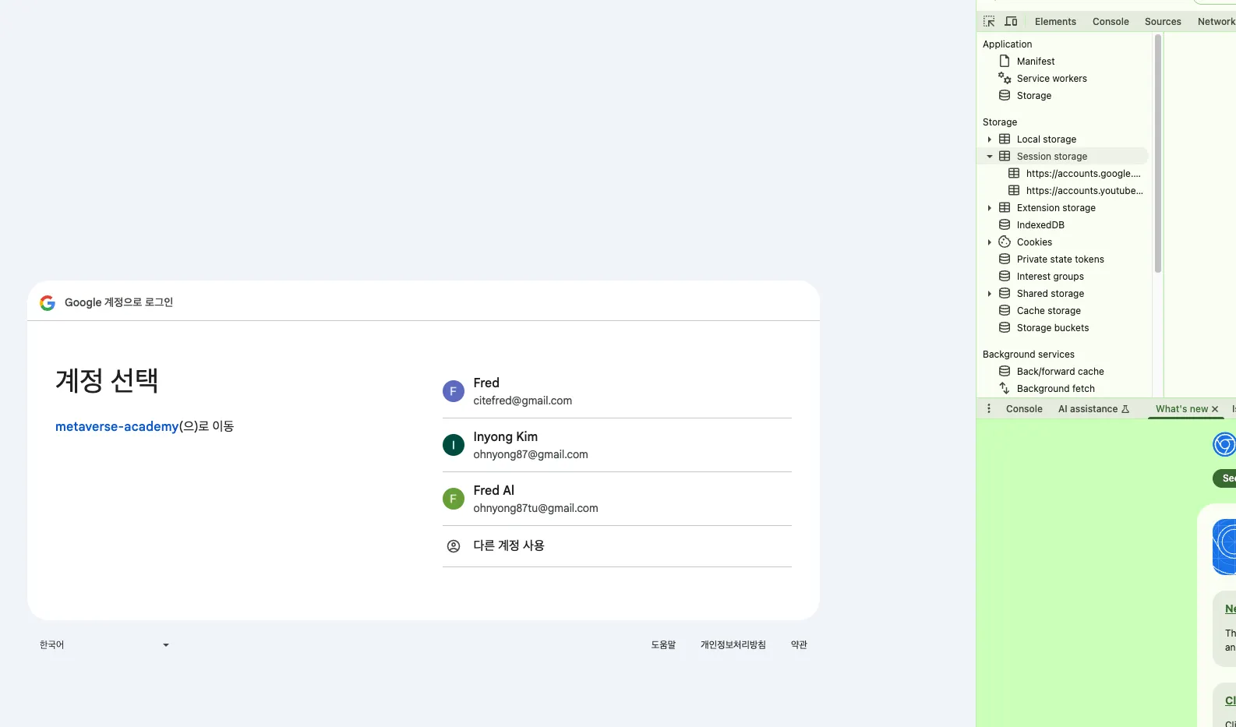Screen dimensions: 1236x727
Task: Click the Cookies icon
Action: pos(1005,242)
